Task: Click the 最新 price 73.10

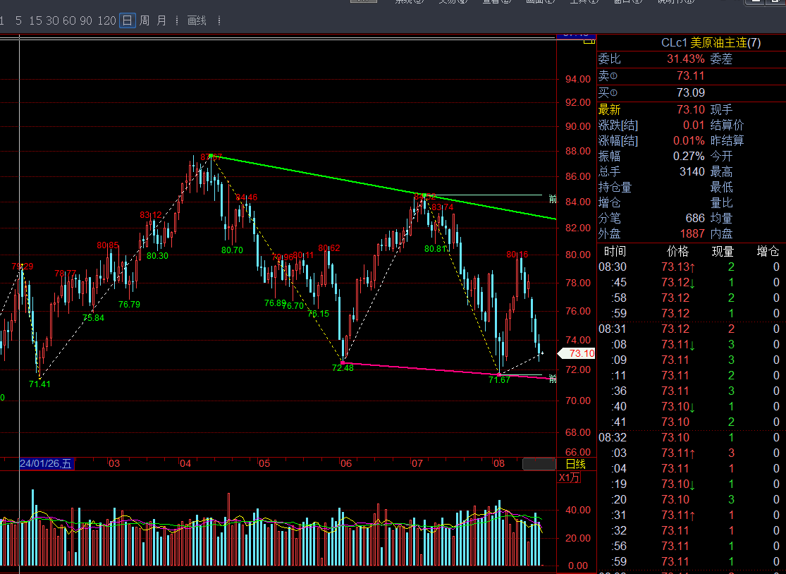Action: pyautogui.click(x=690, y=110)
